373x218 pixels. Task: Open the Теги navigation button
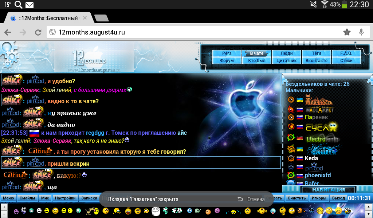pyautogui.click(x=317, y=53)
